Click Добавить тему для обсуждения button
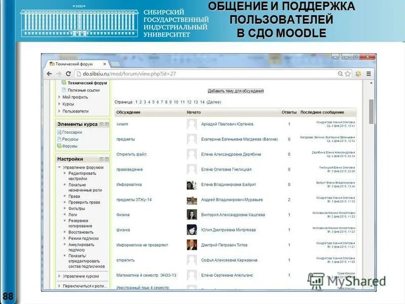Screen dimensions: 405x304 235,91
